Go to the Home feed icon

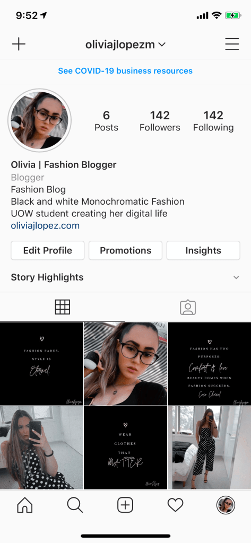click(25, 505)
